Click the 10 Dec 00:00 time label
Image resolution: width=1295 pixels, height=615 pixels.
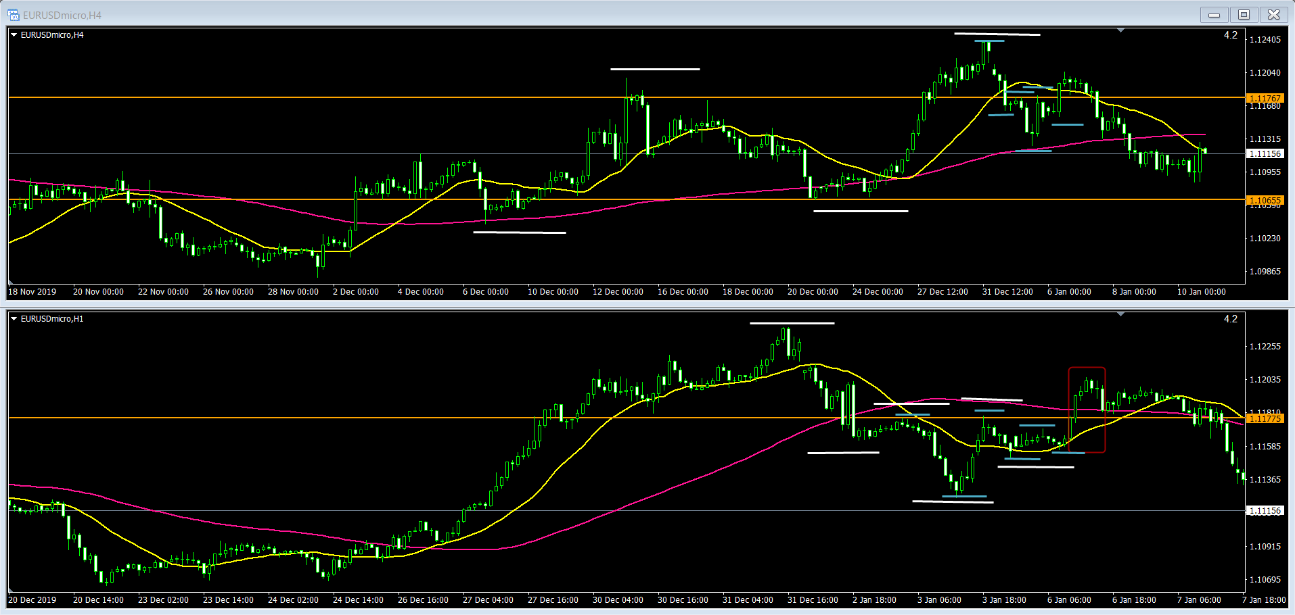coord(553,292)
